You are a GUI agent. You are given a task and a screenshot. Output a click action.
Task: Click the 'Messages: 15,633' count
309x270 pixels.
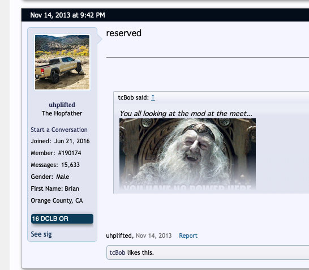55,165
